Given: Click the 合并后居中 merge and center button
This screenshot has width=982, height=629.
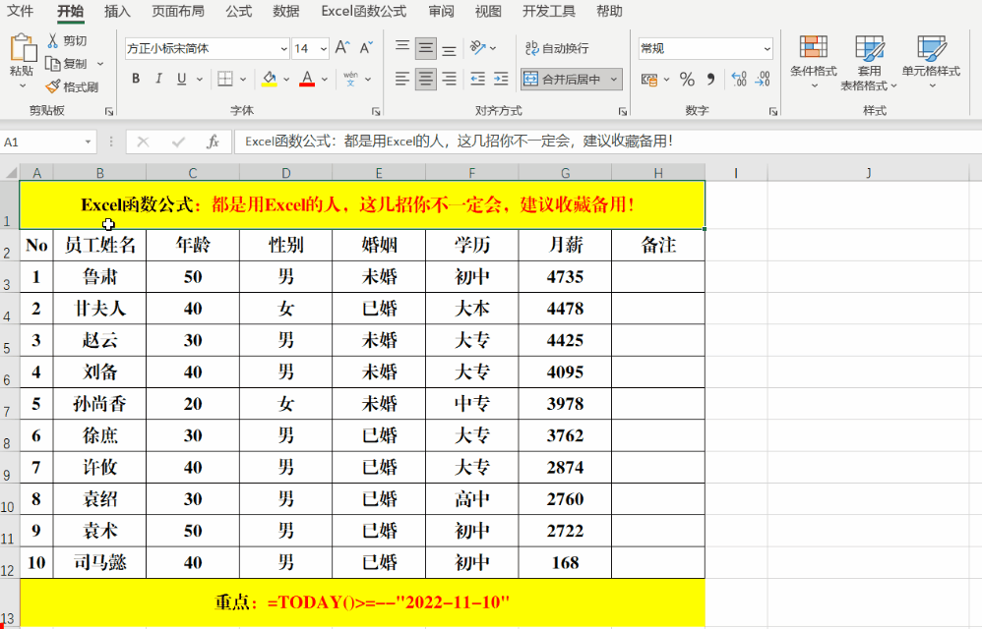Looking at the screenshot, I should [563, 80].
